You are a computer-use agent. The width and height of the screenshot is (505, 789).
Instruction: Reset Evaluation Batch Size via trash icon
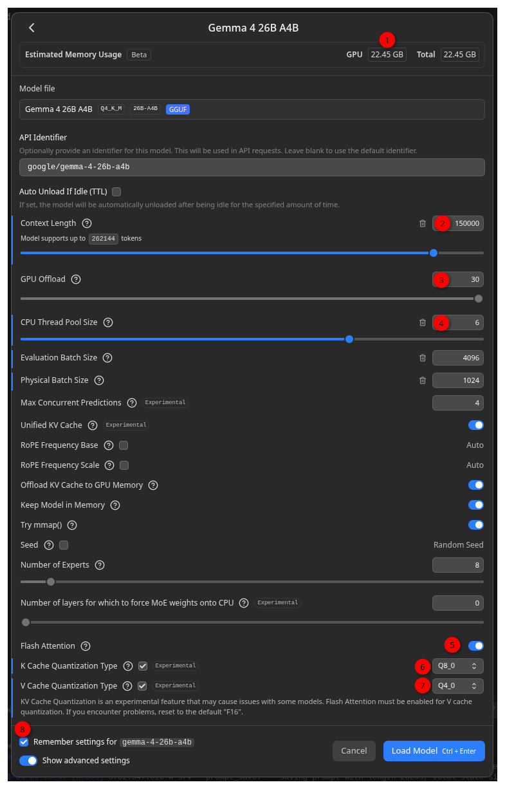click(423, 358)
